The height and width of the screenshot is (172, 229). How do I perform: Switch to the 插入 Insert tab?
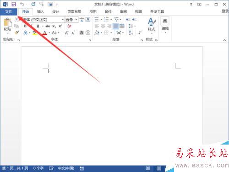click(x=40, y=11)
